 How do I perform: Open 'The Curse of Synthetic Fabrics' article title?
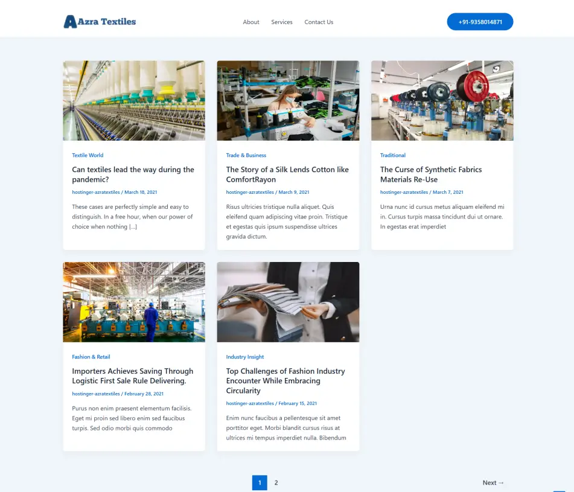(431, 174)
